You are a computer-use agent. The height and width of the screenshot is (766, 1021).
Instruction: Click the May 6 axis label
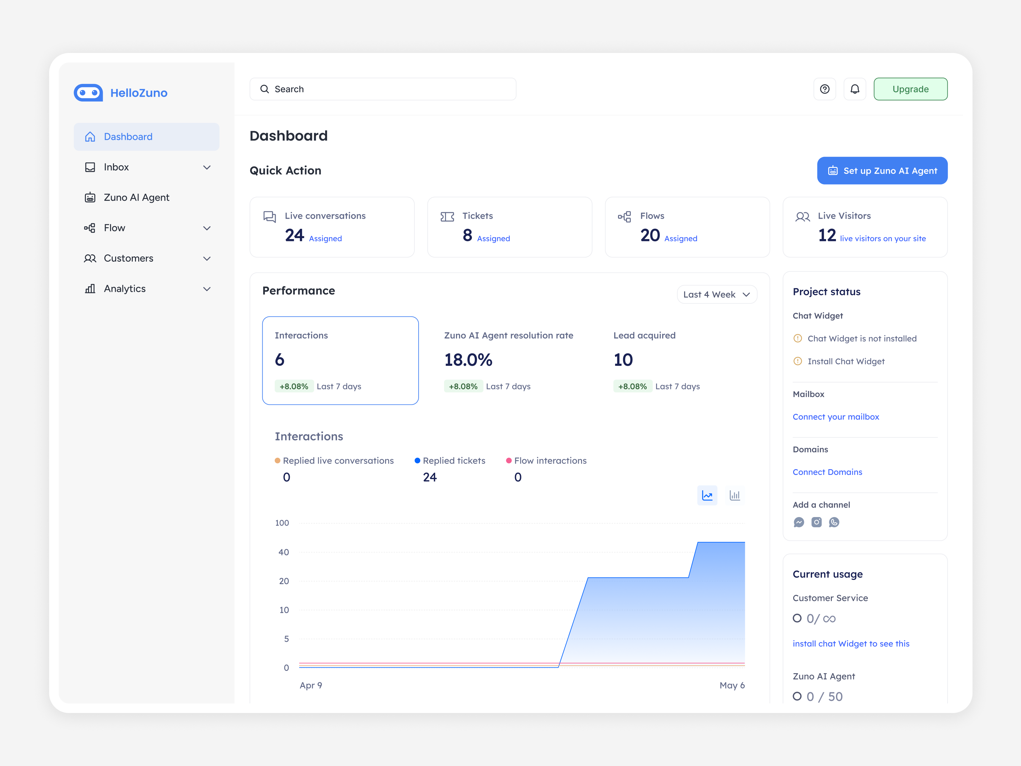(732, 686)
